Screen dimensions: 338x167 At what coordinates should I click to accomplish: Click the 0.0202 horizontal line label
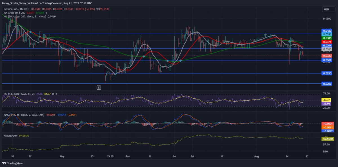point(327,83)
